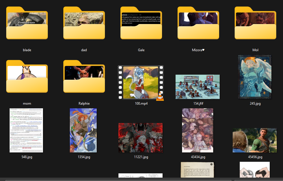Open the Gale folder

tap(141, 23)
